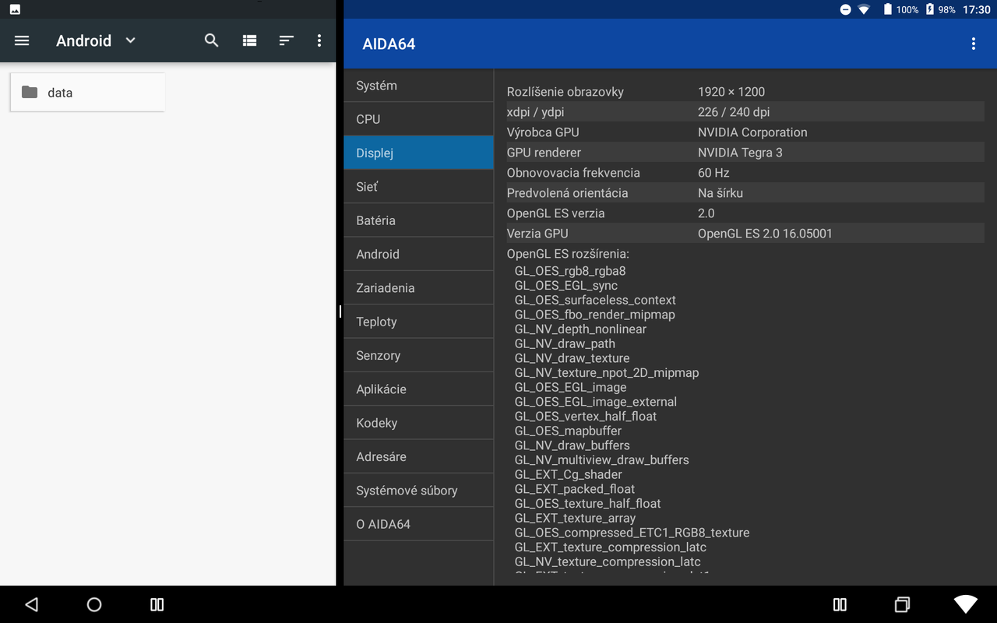
Task: Tap the GL_NV_depth_nonlinear extension entry
Action: [580, 329]
